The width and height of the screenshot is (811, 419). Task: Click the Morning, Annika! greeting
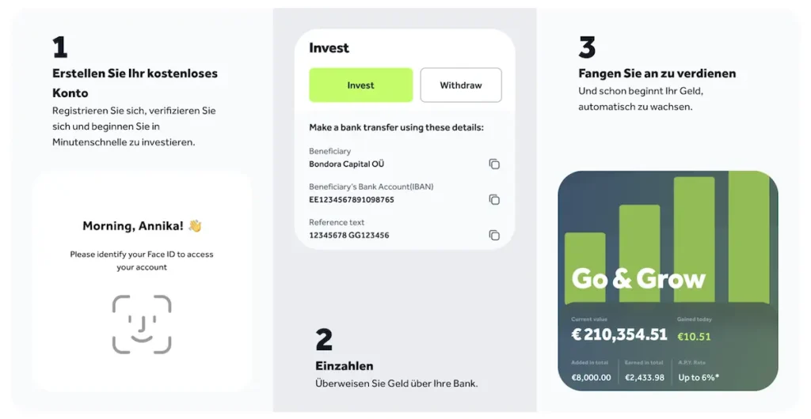click(x=132, y=226)
